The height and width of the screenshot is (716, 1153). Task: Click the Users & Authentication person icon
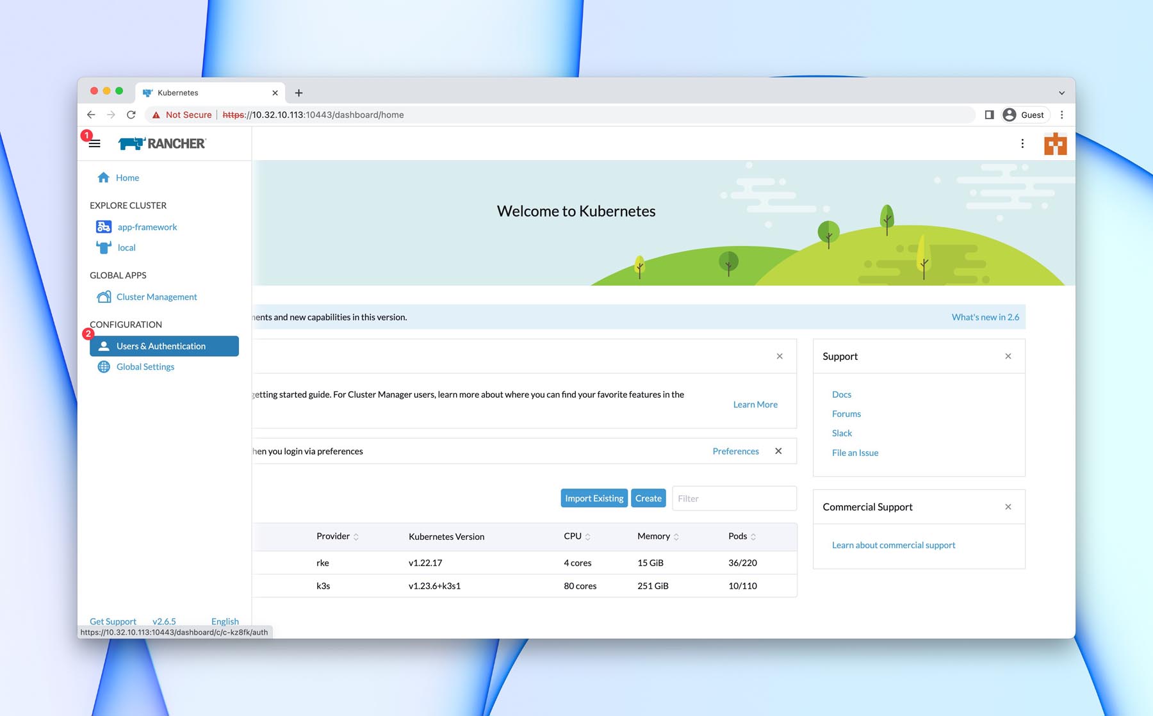coord(104,346)
